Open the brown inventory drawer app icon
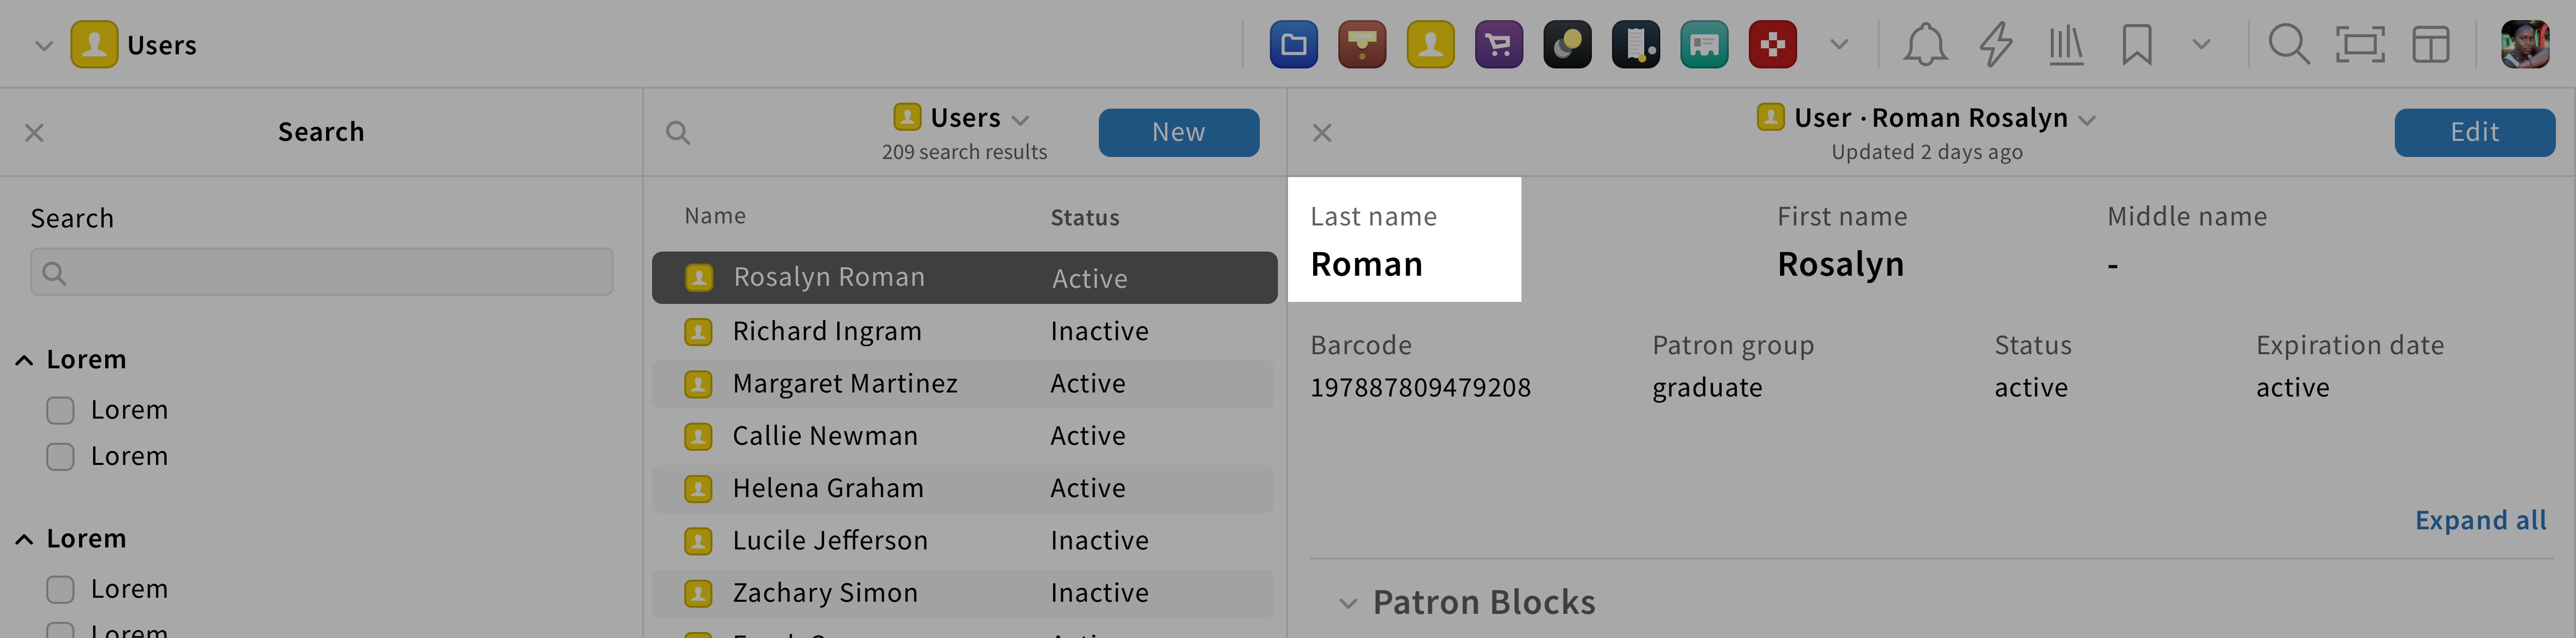This screenshot has width=2576, height=638. pyautogui.click(x=1362, y=45)
